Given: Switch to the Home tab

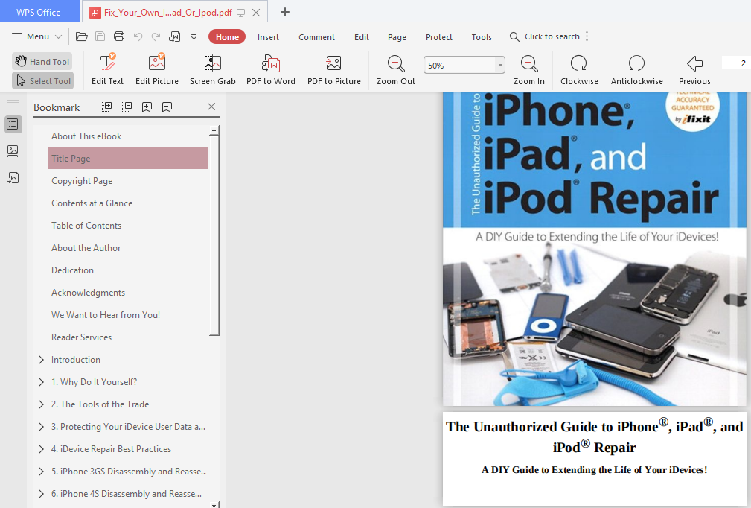Looking at the screenshot, I should tap(227, 37).
